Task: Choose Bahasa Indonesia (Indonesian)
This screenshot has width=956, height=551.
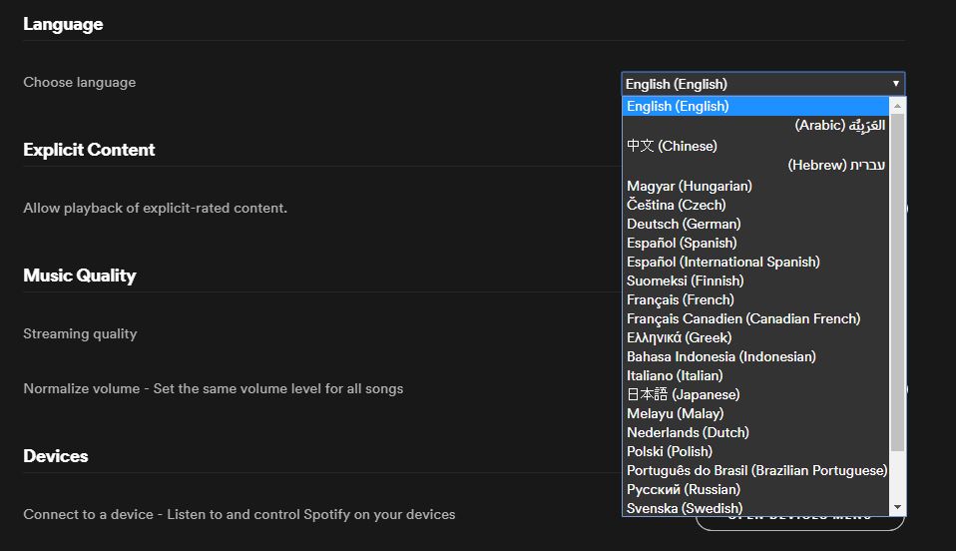Action: (720, 356)
